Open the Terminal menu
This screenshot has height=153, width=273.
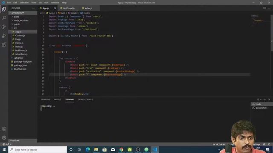point(55,3)
